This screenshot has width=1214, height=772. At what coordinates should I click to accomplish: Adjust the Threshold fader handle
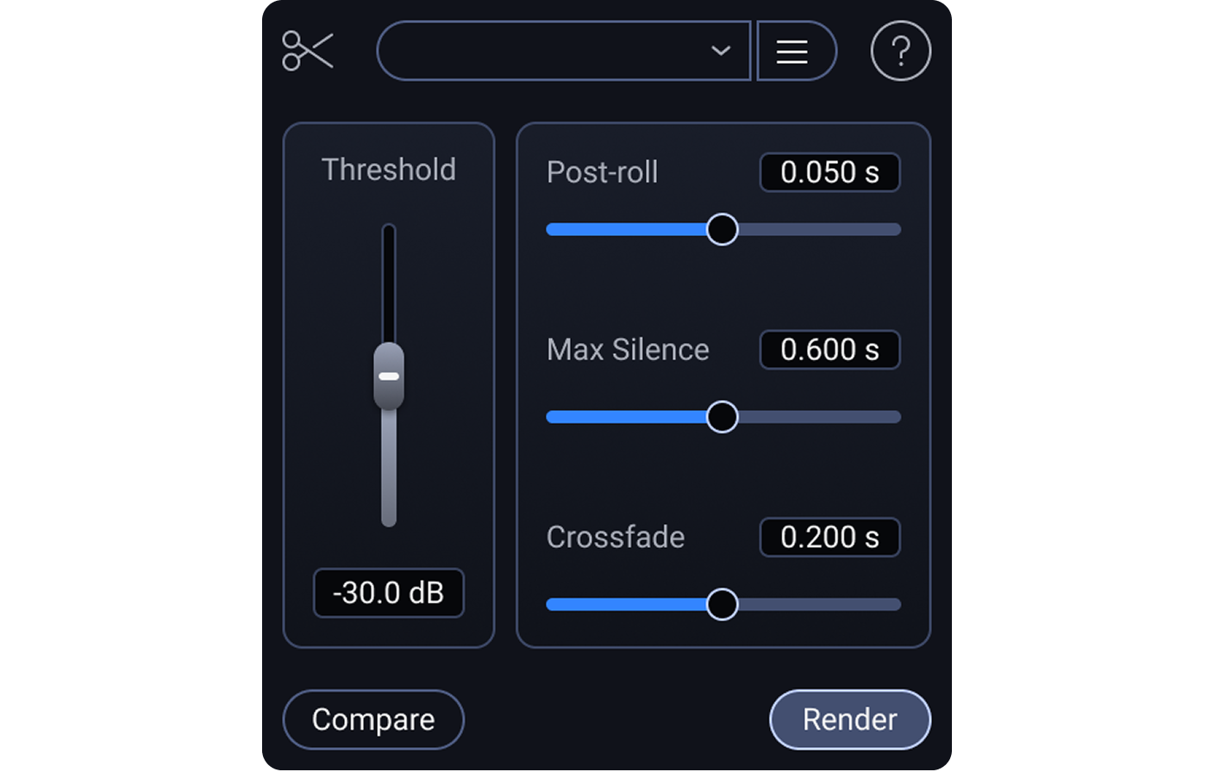click(388, 375)
